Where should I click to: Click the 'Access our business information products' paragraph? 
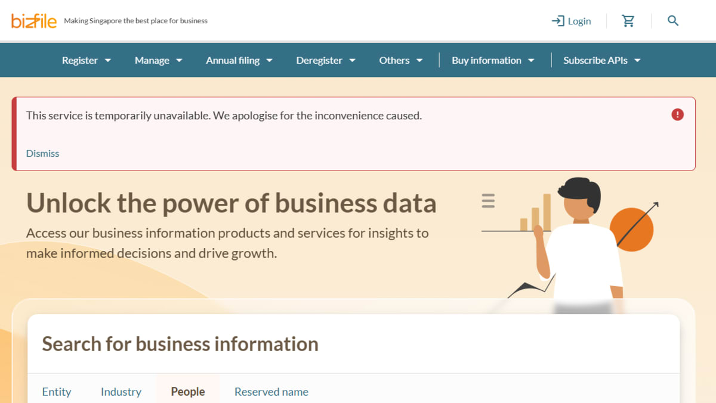click(x=227, y=243)
